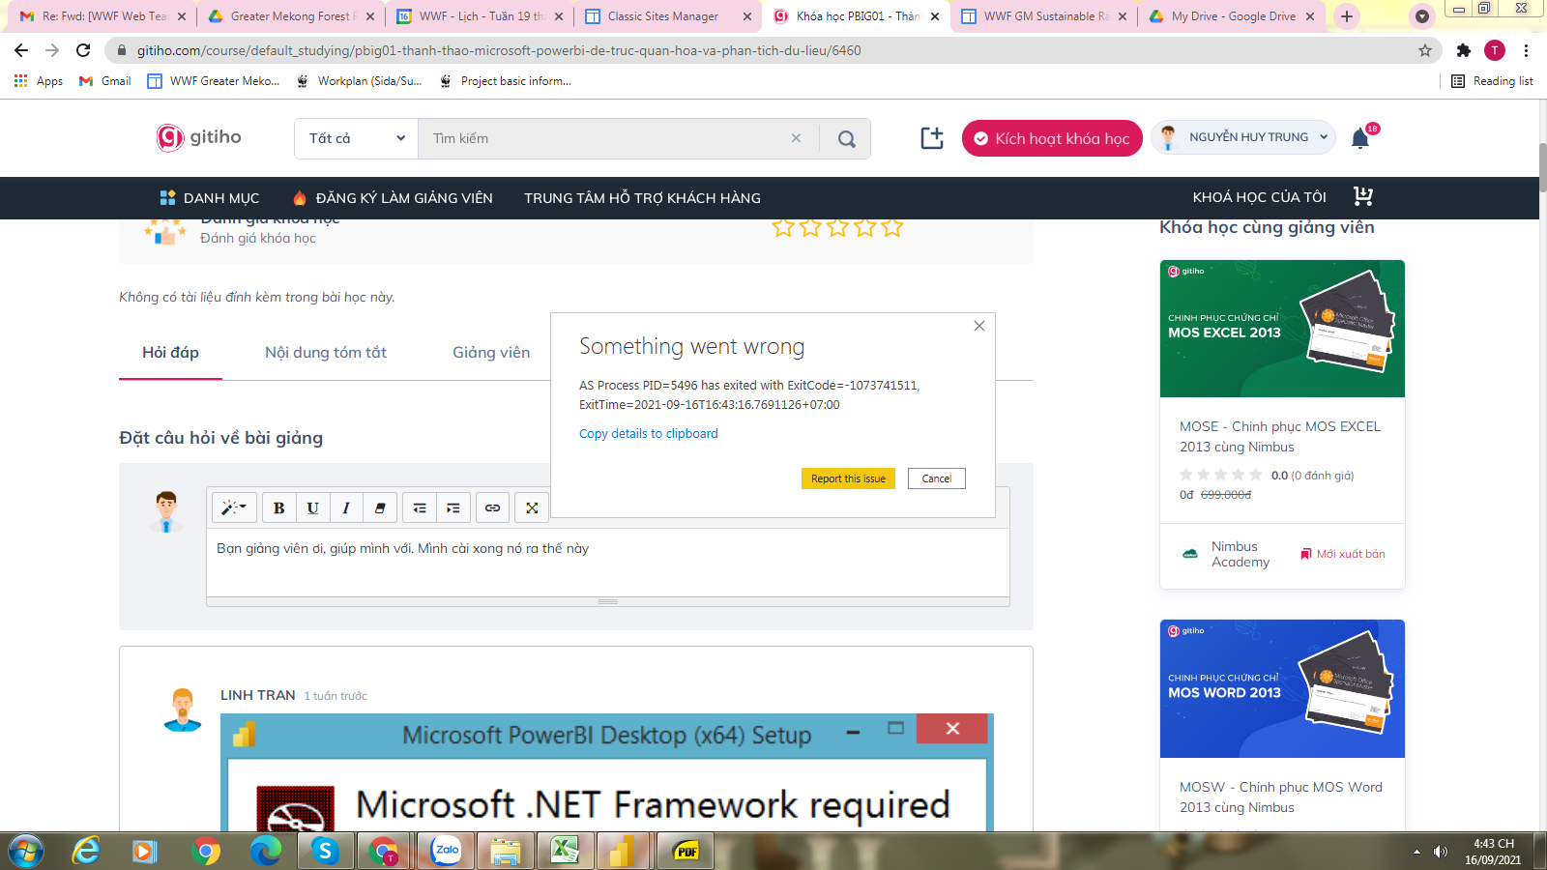Image resolution: width=1547 pixels, height=870 pixels.
Task: Click the dialog 'Cancel' button
Action: (936, 478)
